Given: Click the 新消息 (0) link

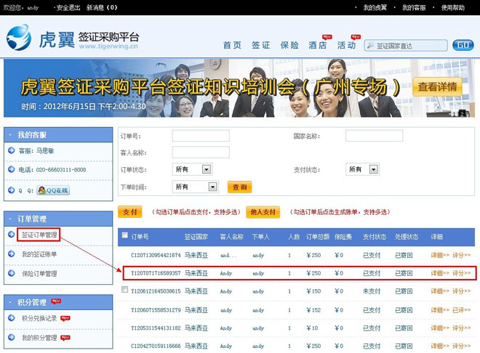Looking at the screenshot, I should (x=102, y=8).
